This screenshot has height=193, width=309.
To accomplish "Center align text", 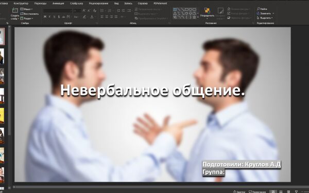I will [107, 17].
